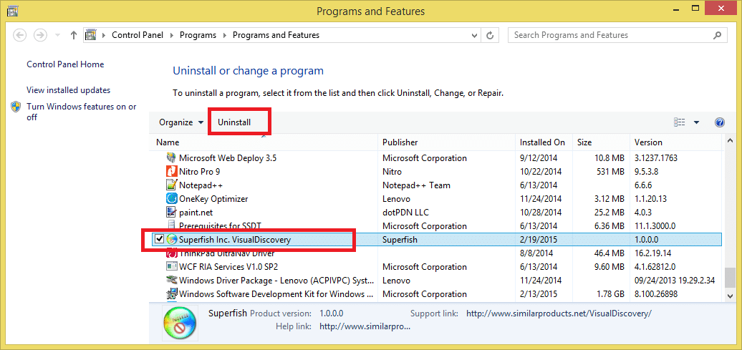
Task: Uncheck the Superfish Inc. VisualDiscovery checkbox
Action: tap(160, 239)
